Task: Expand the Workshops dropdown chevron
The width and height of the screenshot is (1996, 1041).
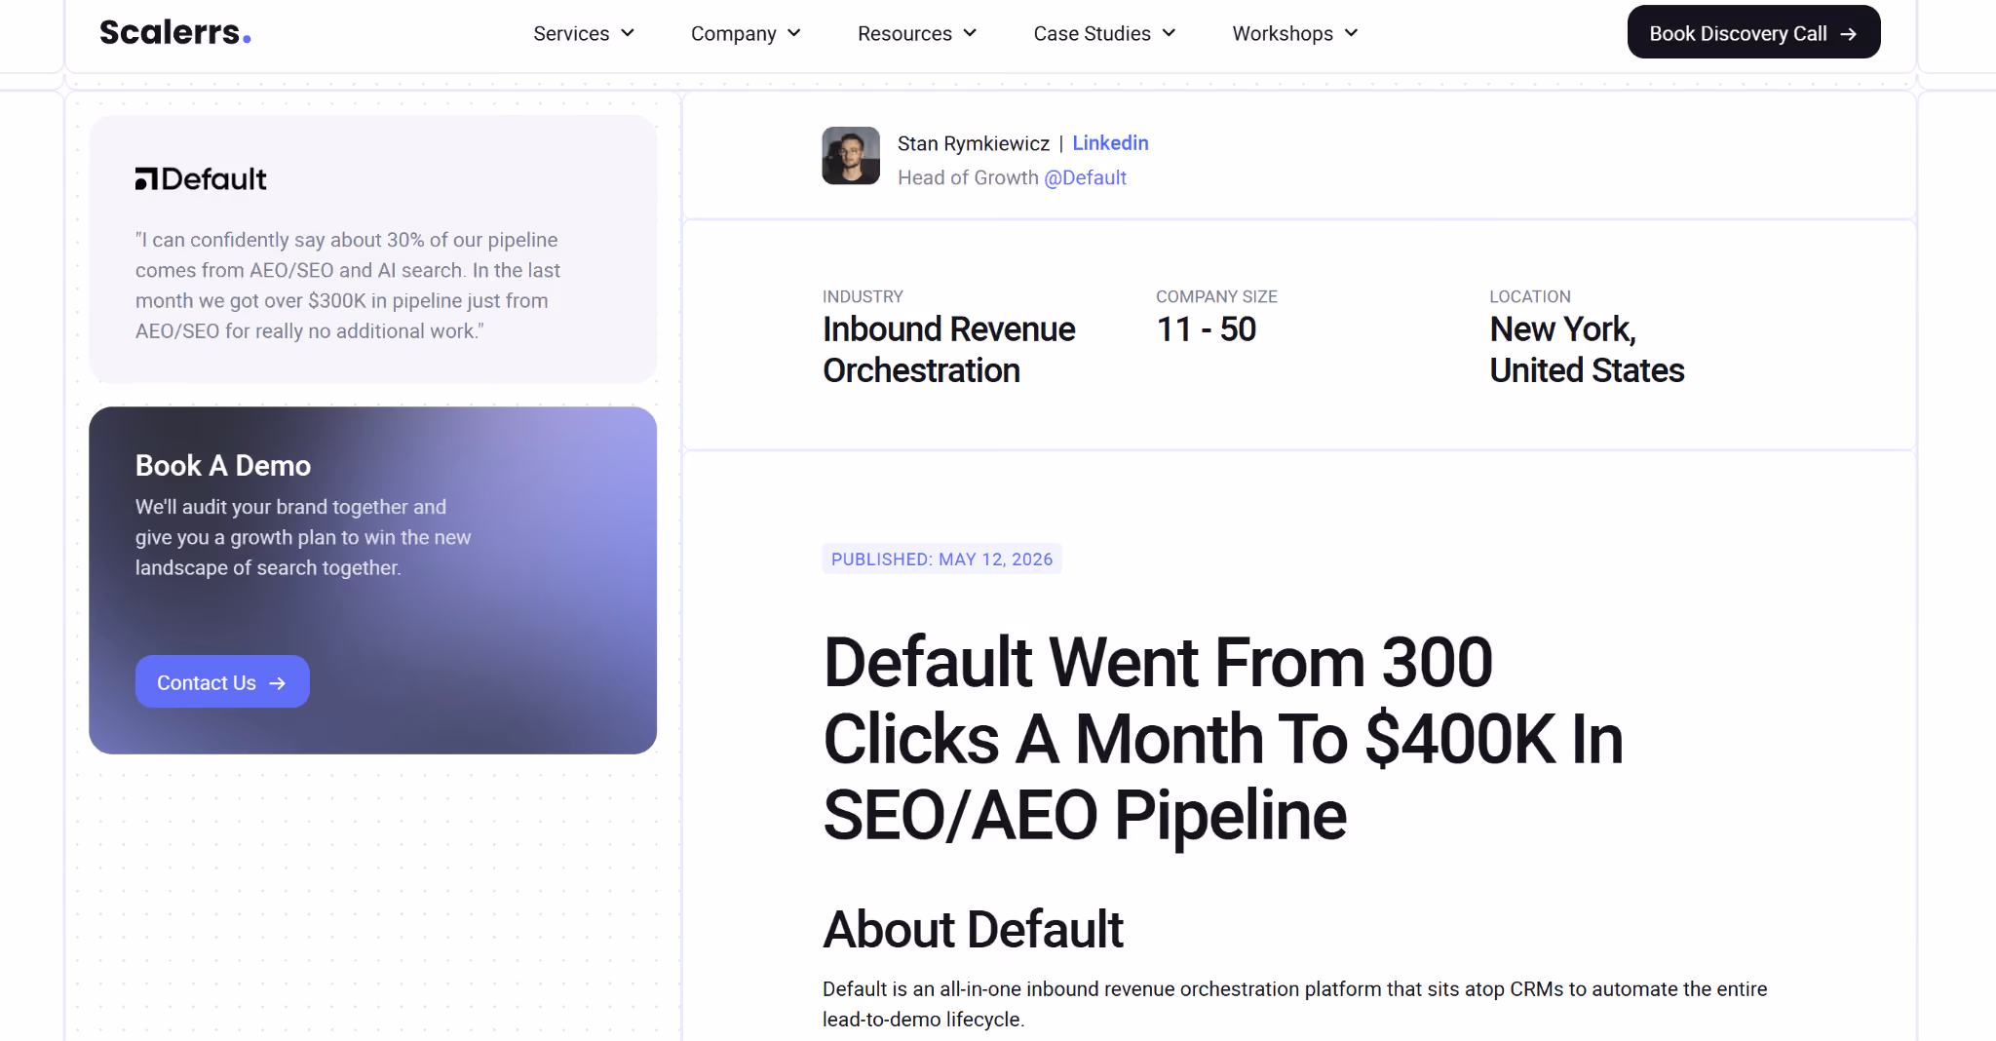Action: (x=1351, y=33)
